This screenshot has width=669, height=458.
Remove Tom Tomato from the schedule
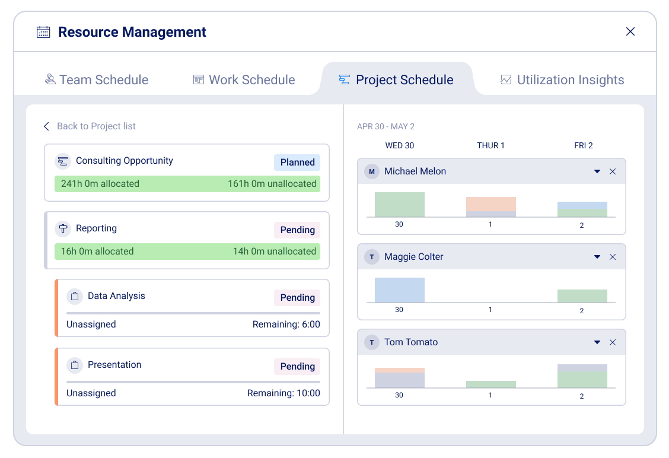613,342
